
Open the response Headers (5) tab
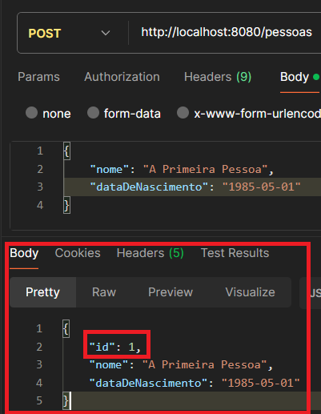(150, 253)
